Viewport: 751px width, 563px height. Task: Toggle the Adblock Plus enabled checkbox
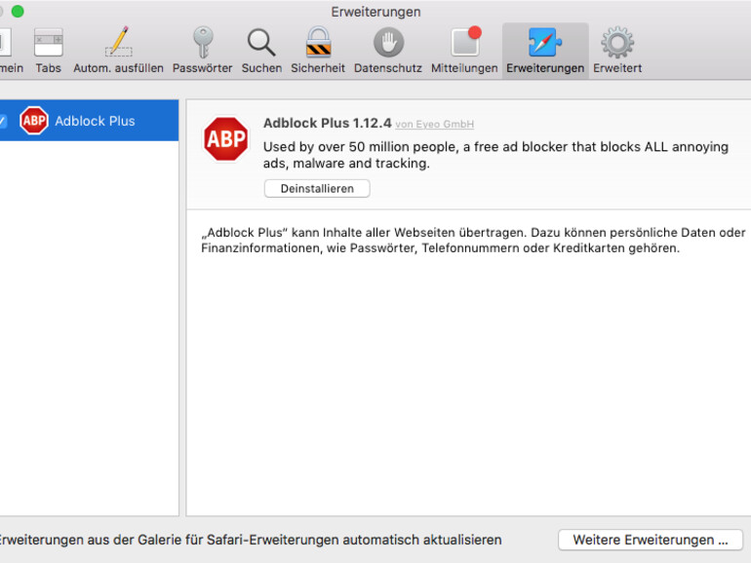(2, 121)
